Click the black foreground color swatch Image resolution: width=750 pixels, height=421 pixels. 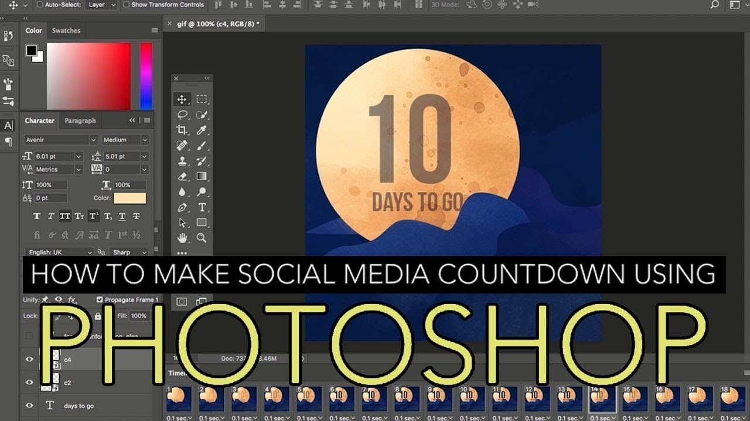[31, 51]
